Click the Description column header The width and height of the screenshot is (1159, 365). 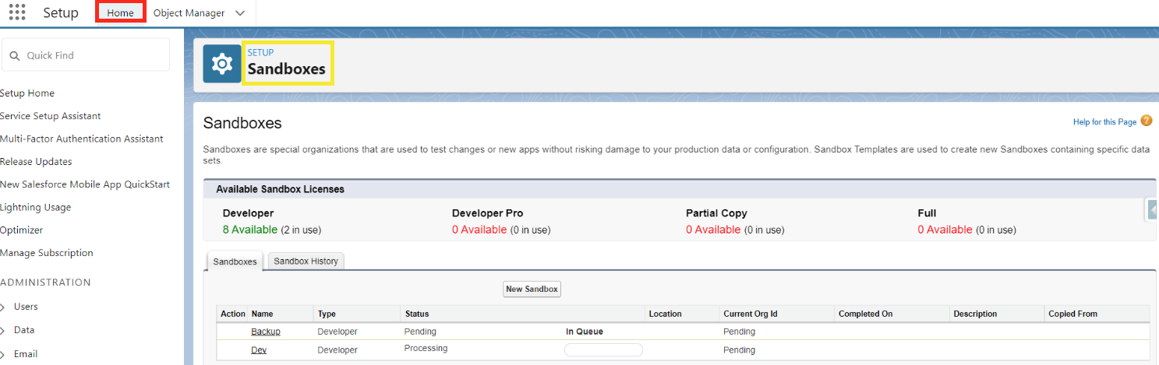click(975, 314)
